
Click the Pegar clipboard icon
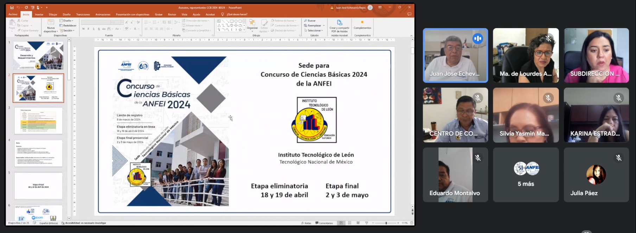pyautogui.click(x=12, y=23)
